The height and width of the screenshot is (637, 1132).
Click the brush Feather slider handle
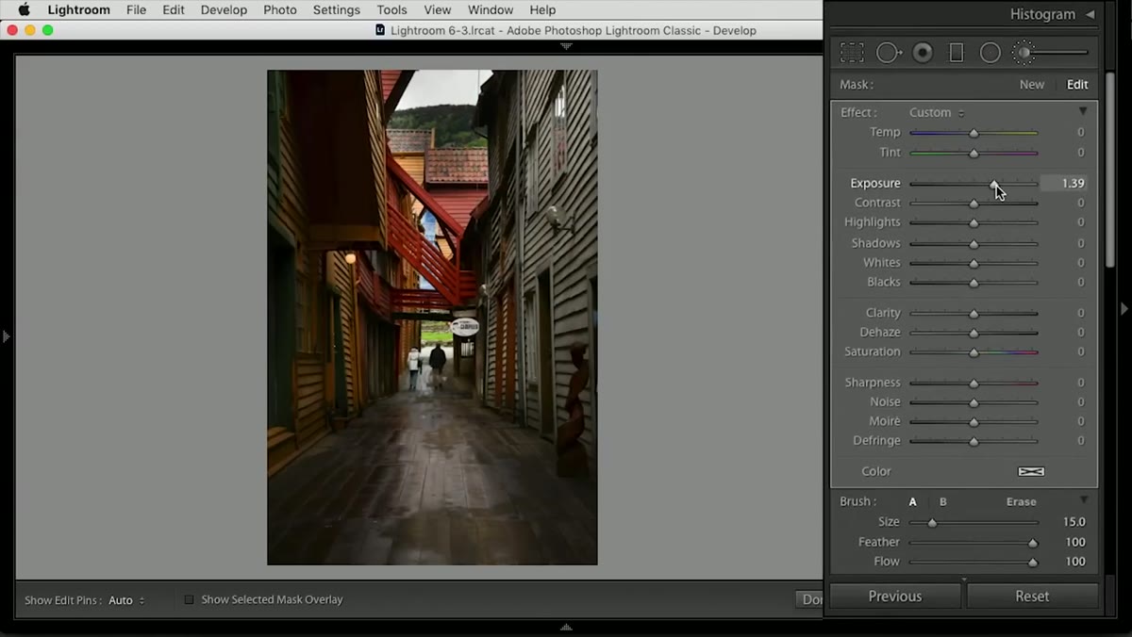(x=1033, y=543)
